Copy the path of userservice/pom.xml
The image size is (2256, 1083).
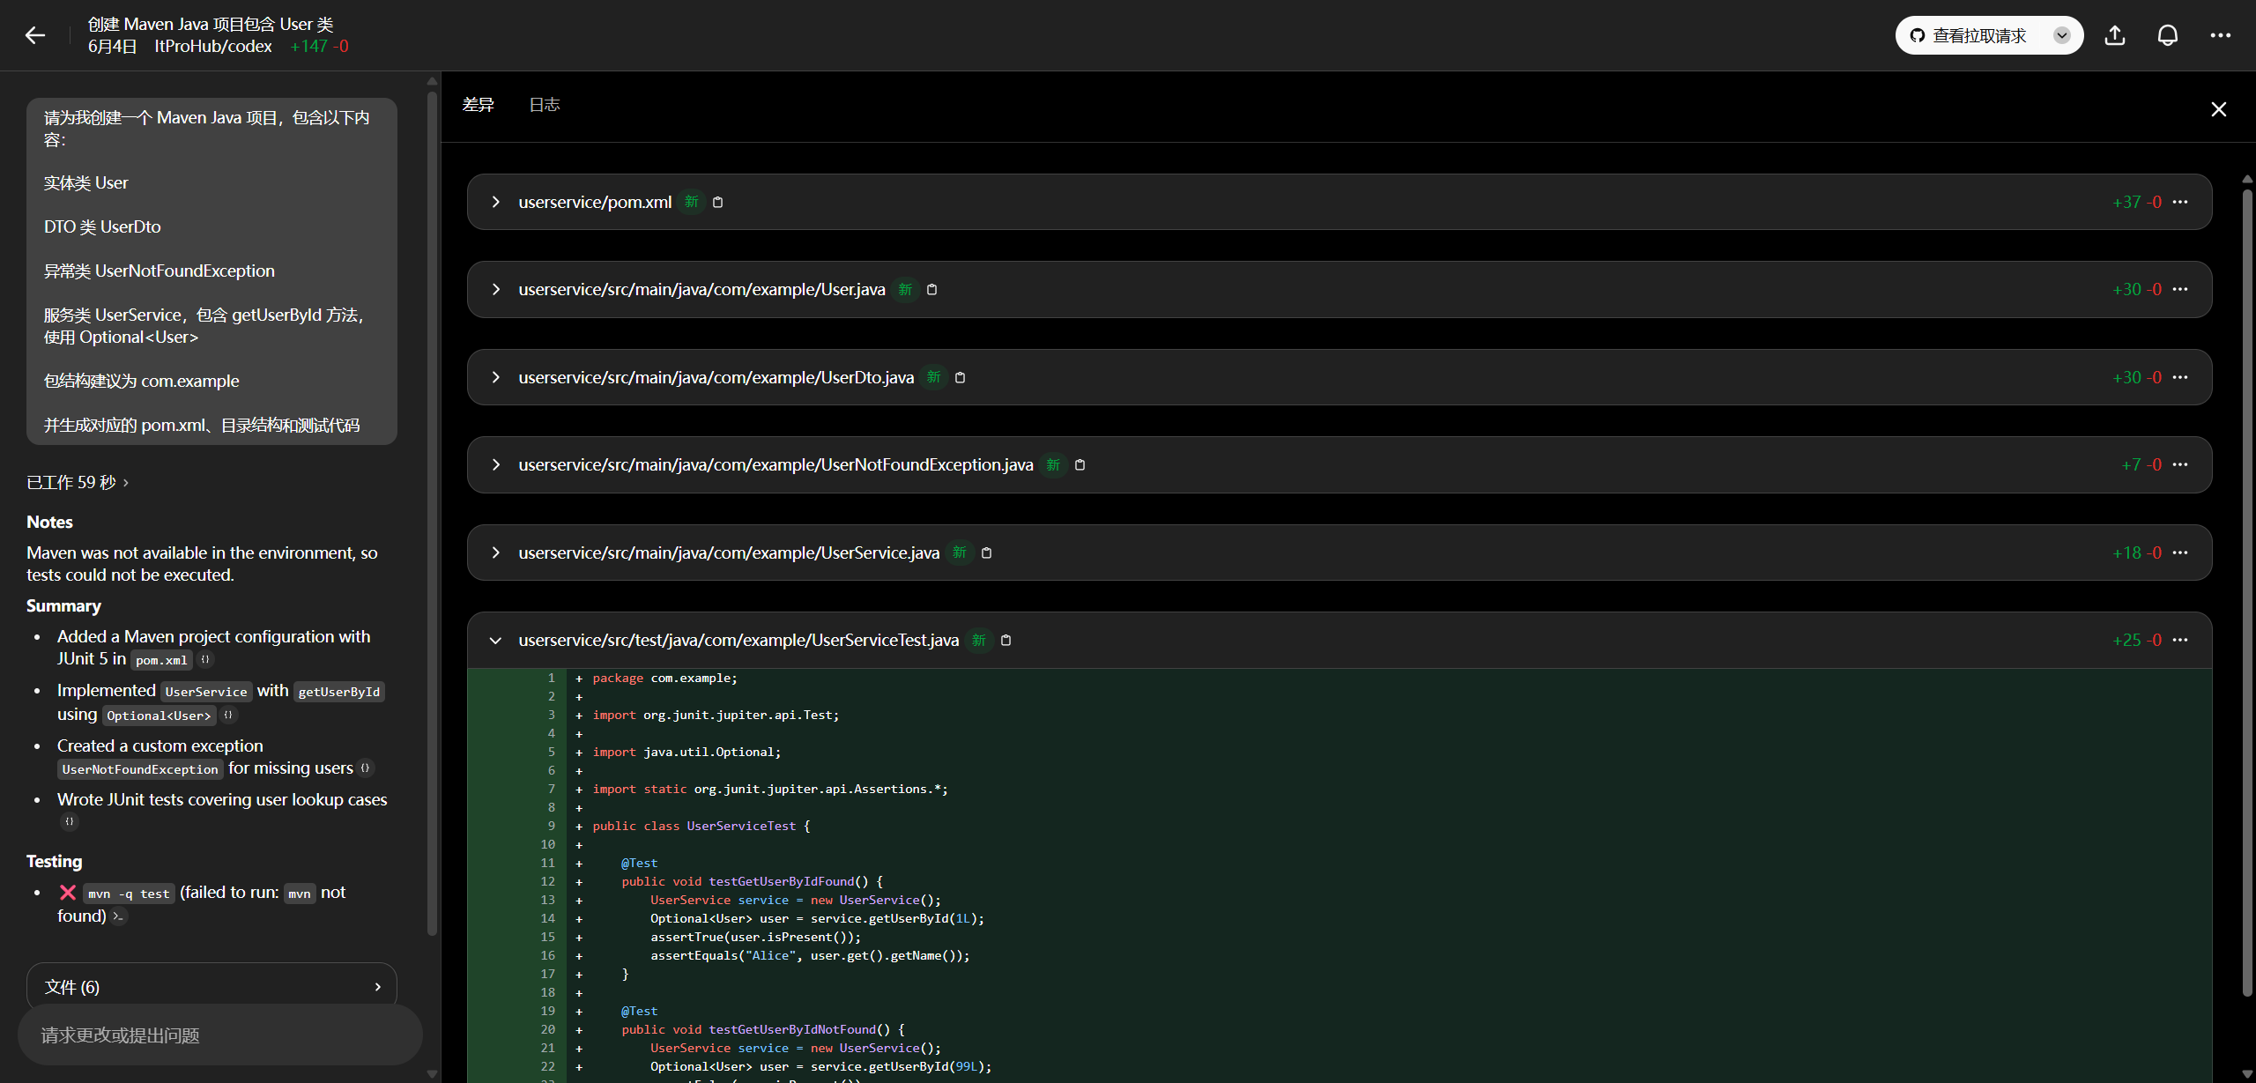point(717,202)
